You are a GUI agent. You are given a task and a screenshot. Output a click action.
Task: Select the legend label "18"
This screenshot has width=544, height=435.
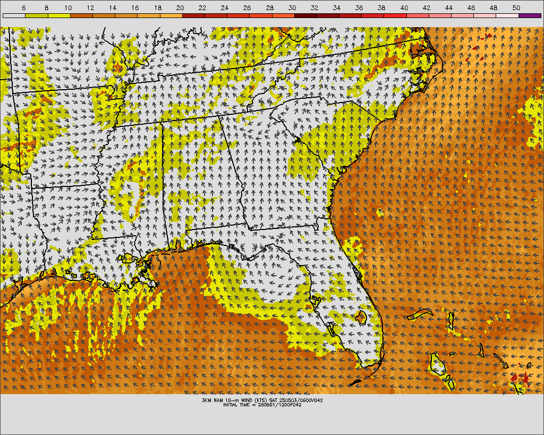[157, 7]
